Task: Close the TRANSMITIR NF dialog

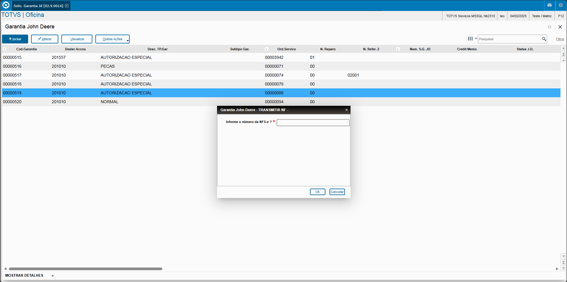Action: (x=346, y=110)
